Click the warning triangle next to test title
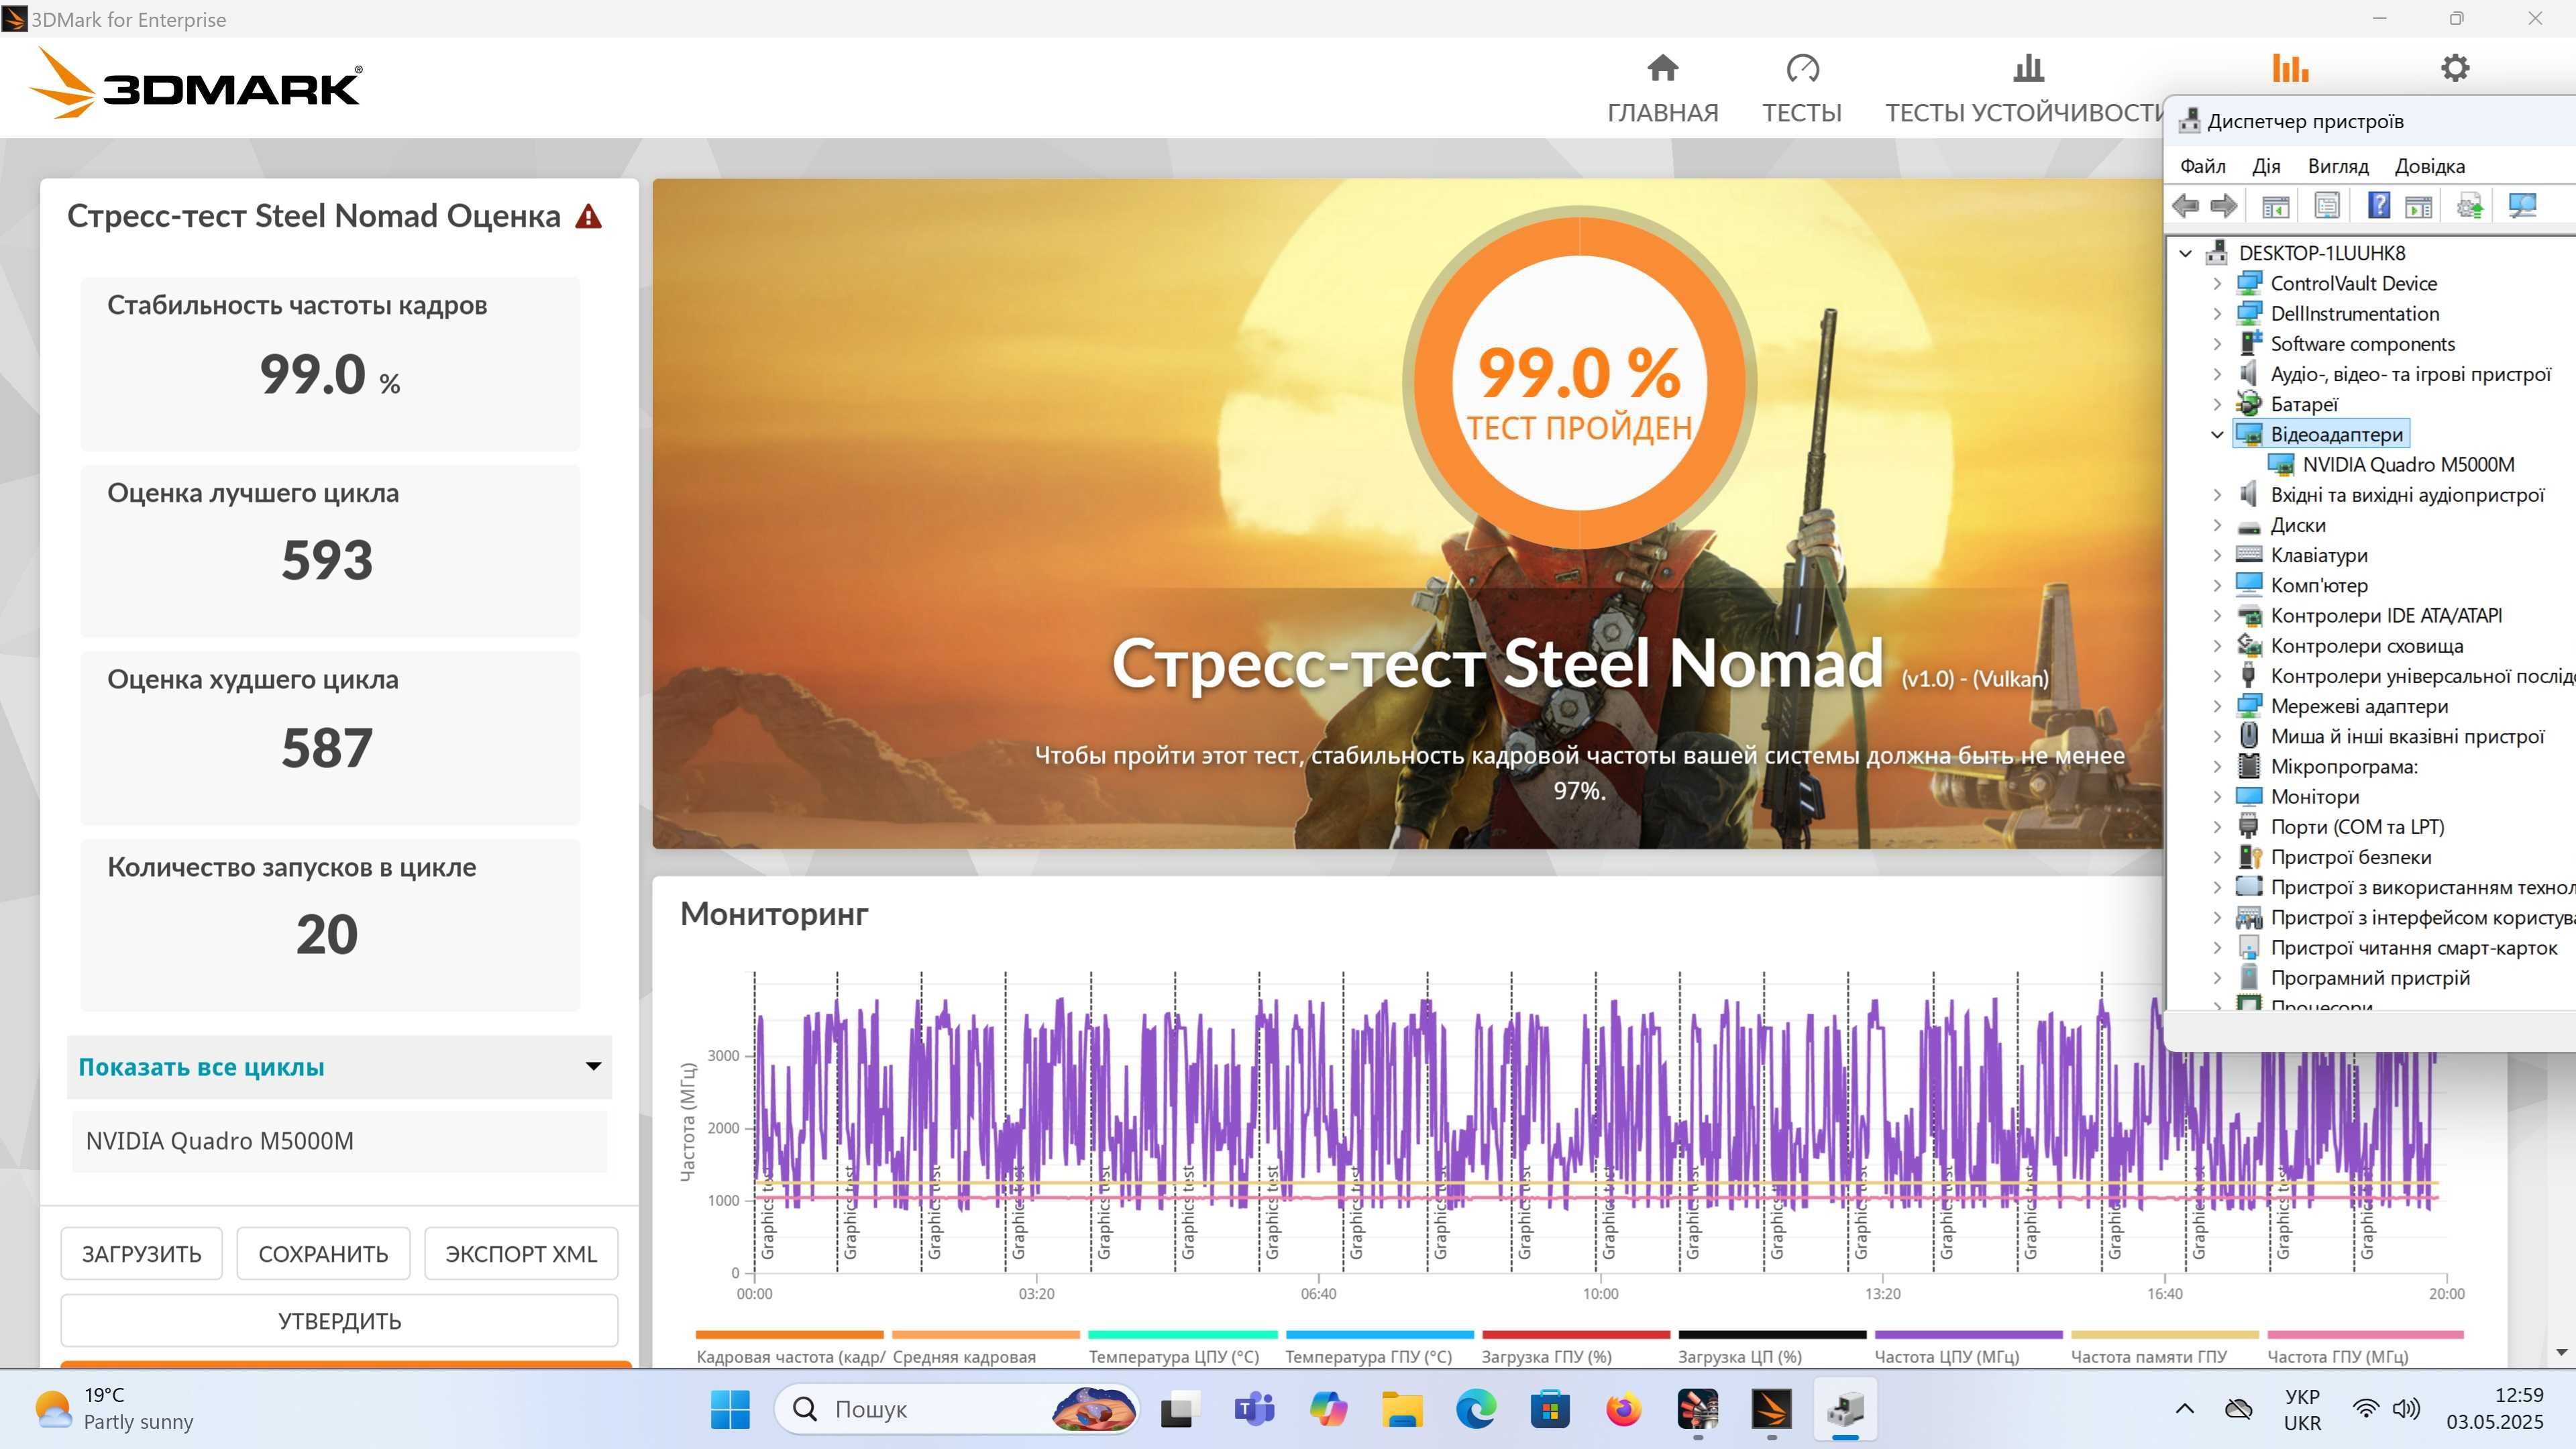The image size is (2576, 1449). (589, 216)
